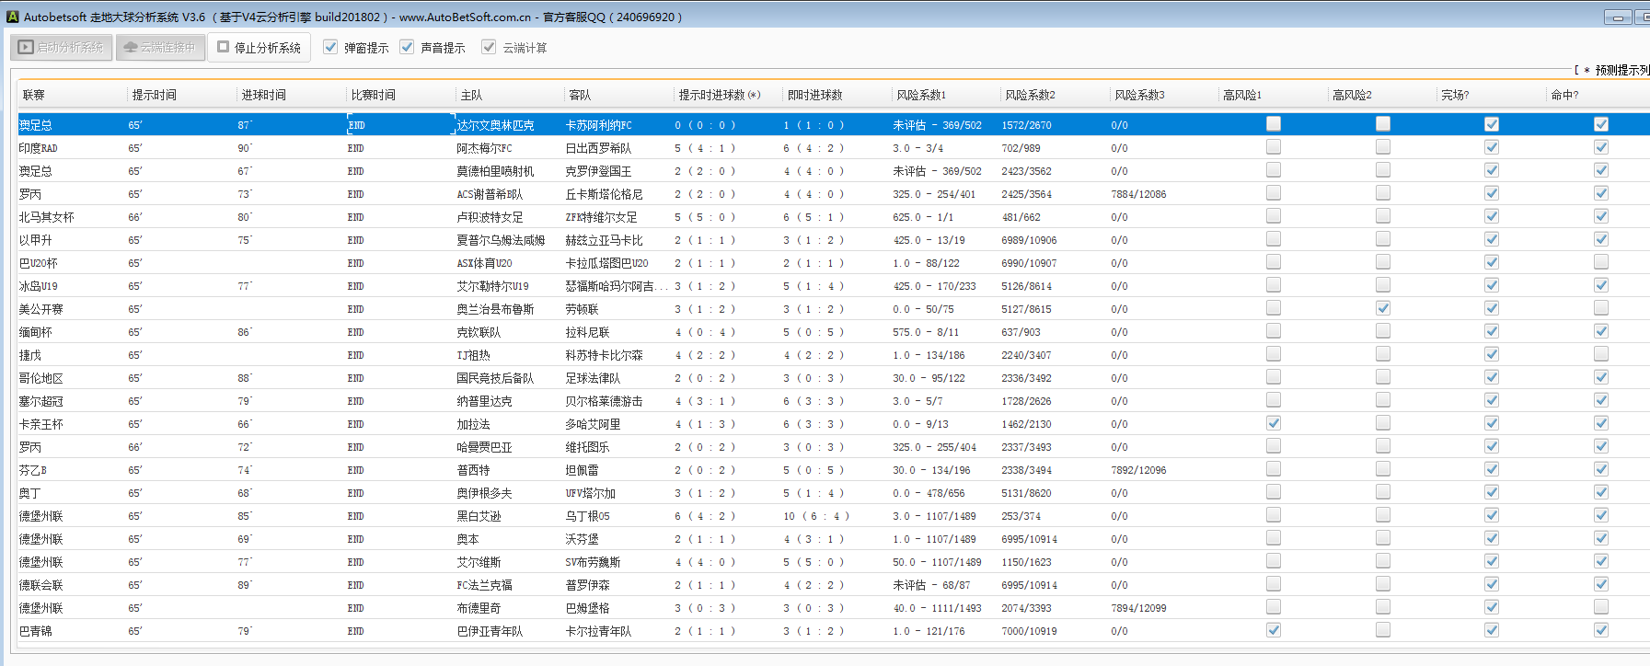Click the 风险系数1 column header
The width and height of the screenshot is (1650, 666).
click(x=920, y=95)
